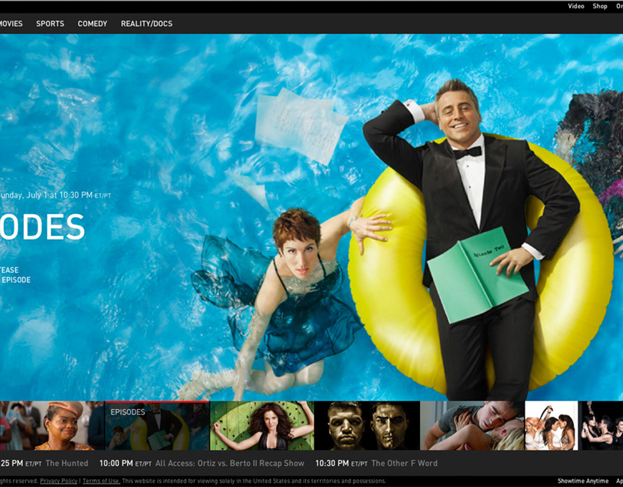
Task: Click the '10:30 PM ET/PT' schedule time
Action: click(341, 463)
